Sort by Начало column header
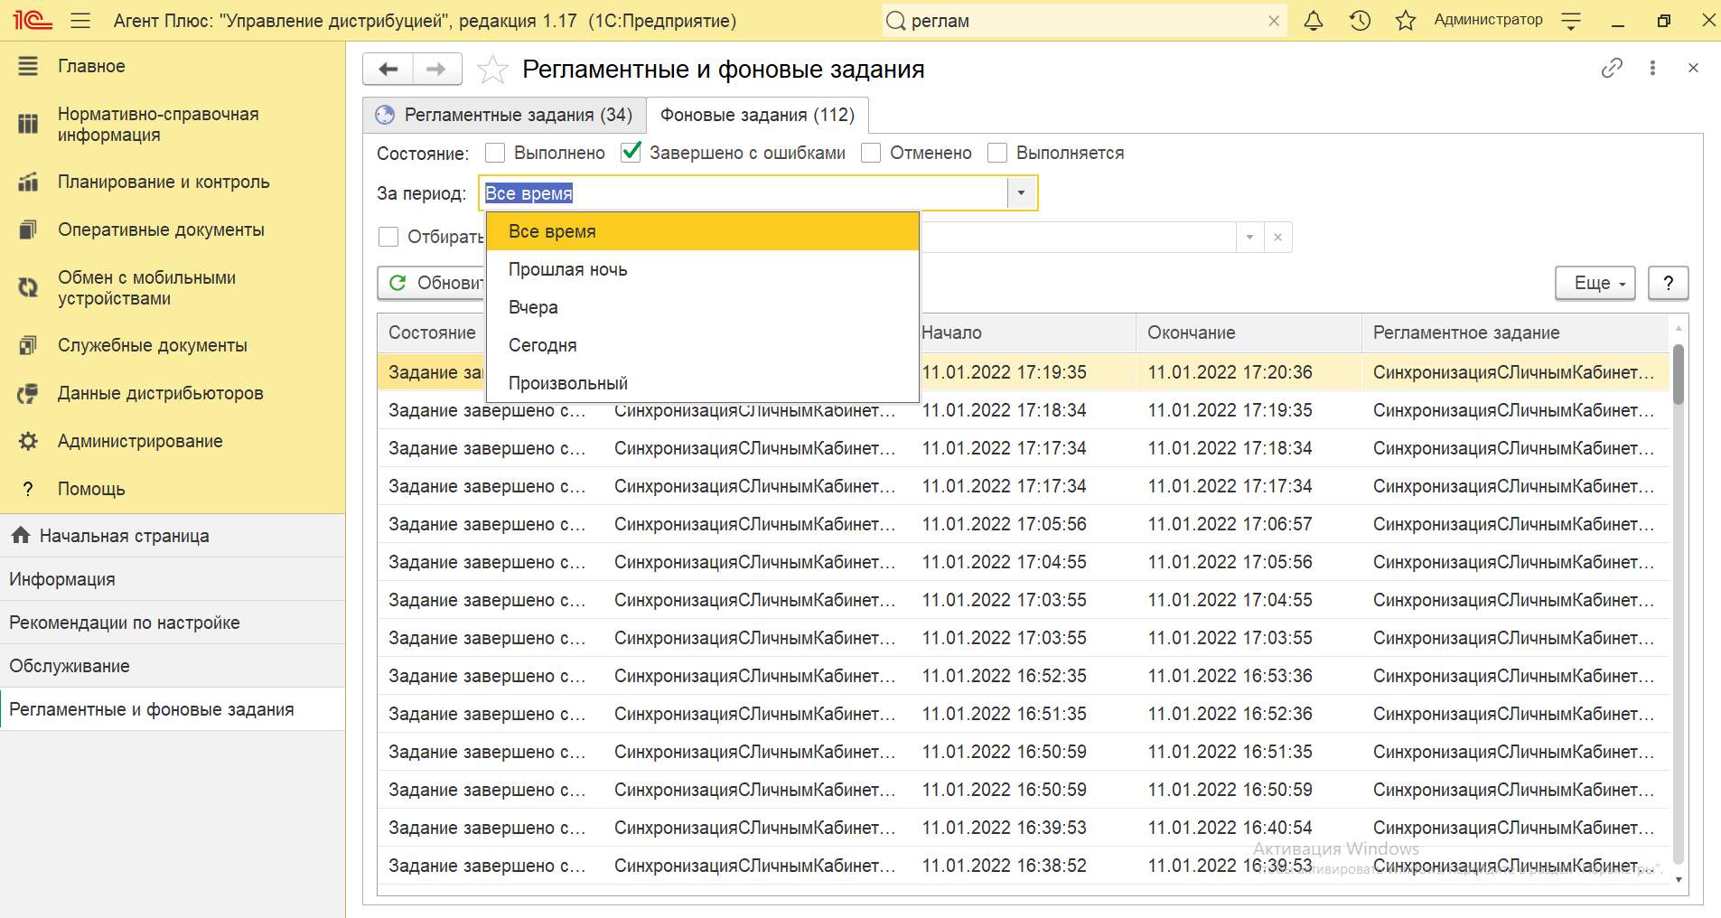 point(1027,333)
